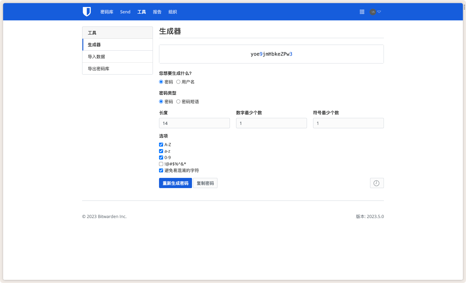Click the 版本: 2023.5.0 text
This screenshot has width=466, height=283.
370,216
